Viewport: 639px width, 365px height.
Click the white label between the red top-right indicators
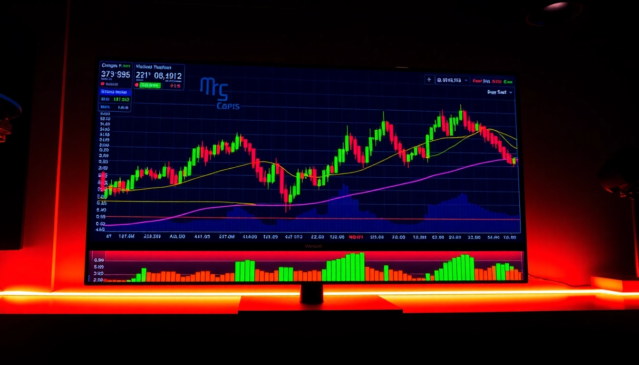487,81
